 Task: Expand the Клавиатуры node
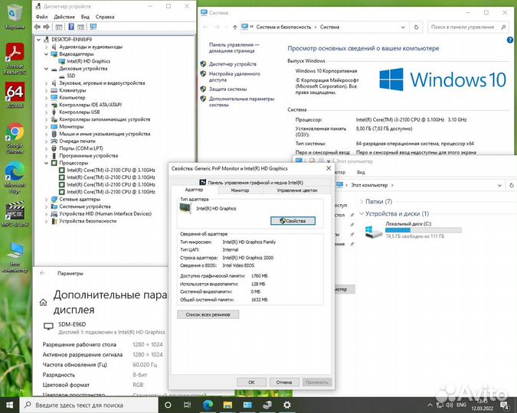pos(47,90)
